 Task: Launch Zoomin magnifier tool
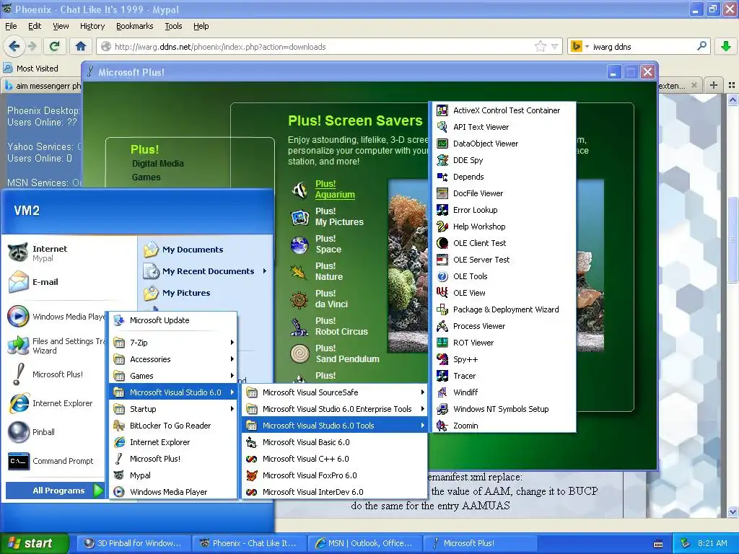pos(504,426)
